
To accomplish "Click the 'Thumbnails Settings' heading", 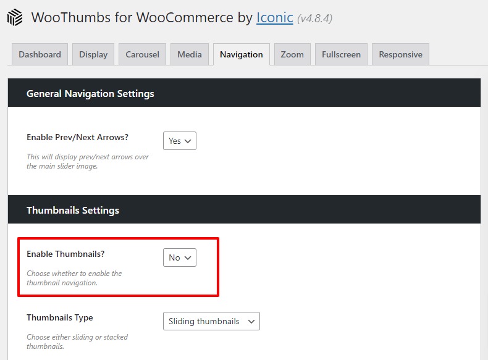I will pos(73,210).
